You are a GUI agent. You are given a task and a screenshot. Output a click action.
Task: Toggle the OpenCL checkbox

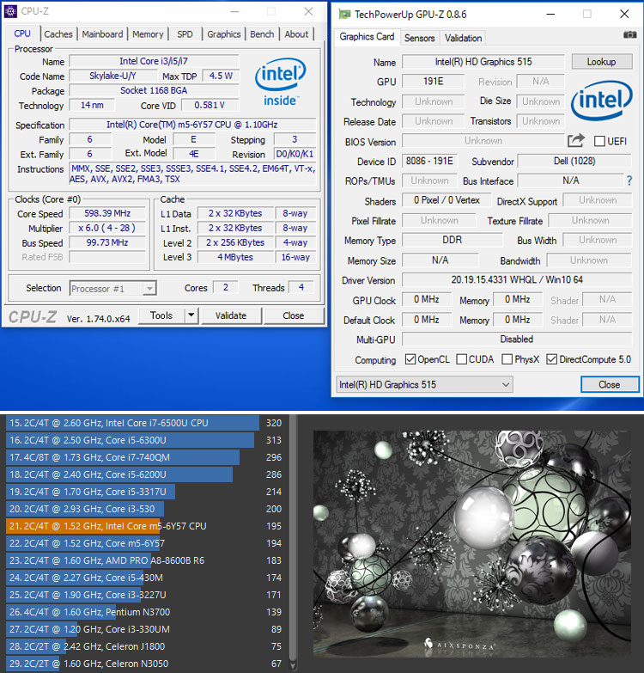tap(410, 359)
